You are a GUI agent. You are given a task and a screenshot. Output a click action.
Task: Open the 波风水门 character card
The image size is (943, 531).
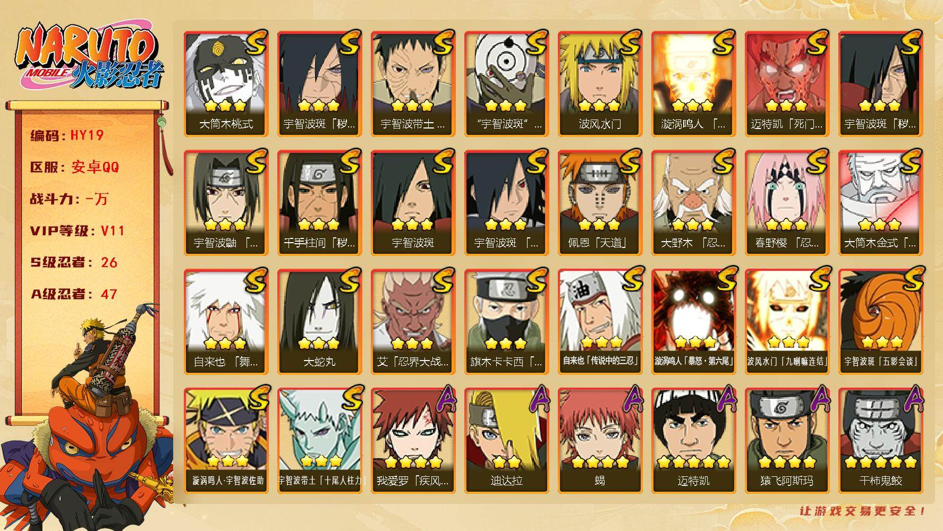pos(600,84)
